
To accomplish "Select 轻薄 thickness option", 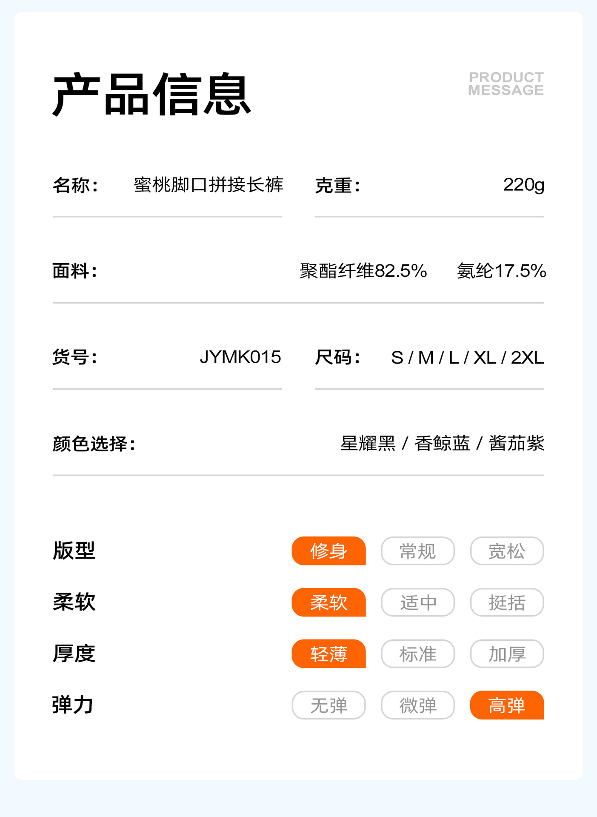I will pos(328,654).
